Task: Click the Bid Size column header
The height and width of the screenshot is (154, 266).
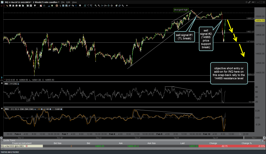Action: 58,143
